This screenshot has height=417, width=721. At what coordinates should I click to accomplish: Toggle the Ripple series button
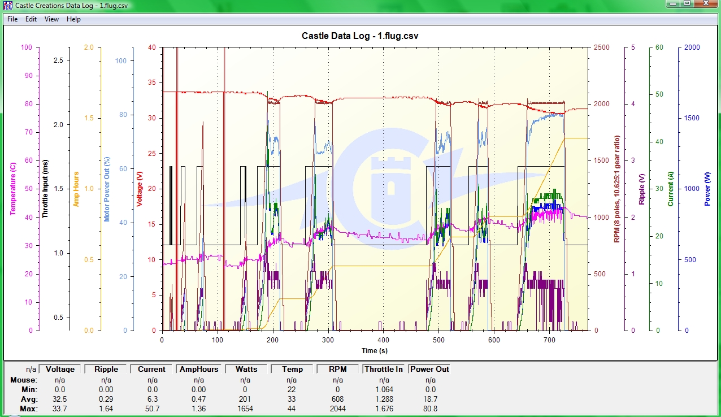[106, 369]
